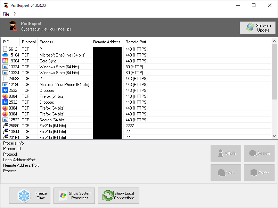Sort list by the Process column header
Viewport: 278px width, 208px height.
pyautogui.click(x=46, y=42)
